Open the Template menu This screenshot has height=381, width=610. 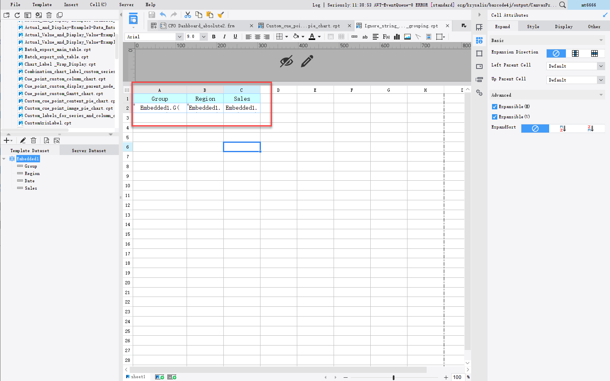click(x=42, y=4)
